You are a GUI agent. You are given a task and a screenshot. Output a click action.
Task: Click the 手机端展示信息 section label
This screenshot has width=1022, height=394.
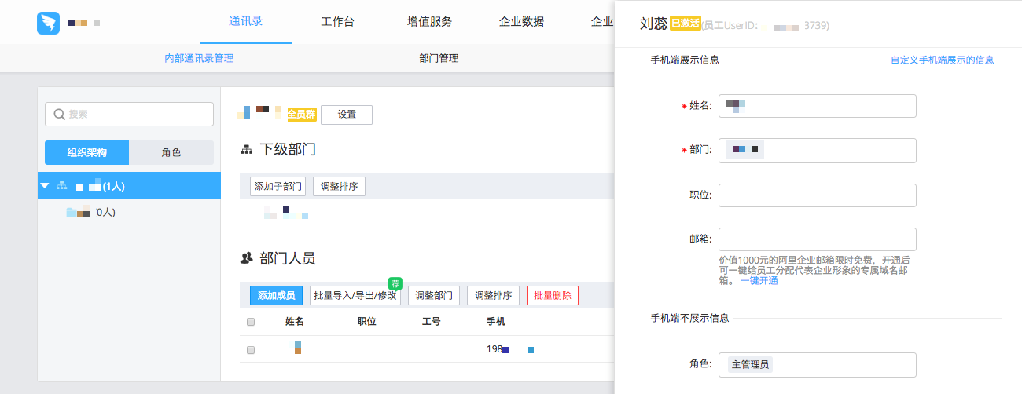tap(685, 60)
